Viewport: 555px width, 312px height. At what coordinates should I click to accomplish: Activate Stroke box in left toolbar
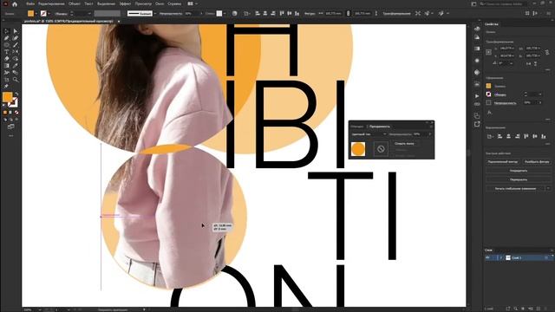pyautogui.click(x=13, y=103)
